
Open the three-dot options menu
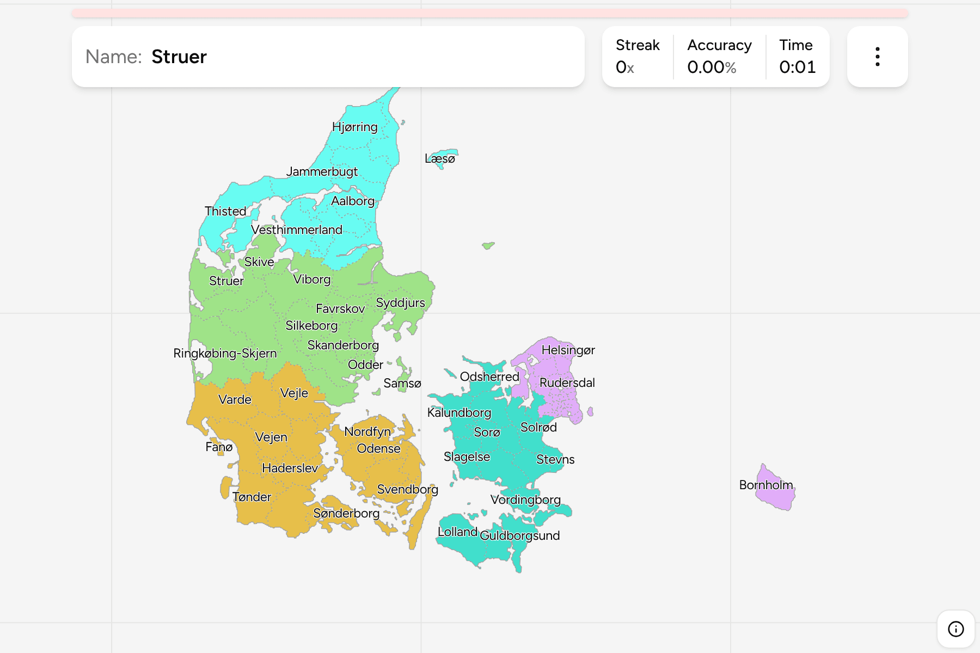pos(877,57)
